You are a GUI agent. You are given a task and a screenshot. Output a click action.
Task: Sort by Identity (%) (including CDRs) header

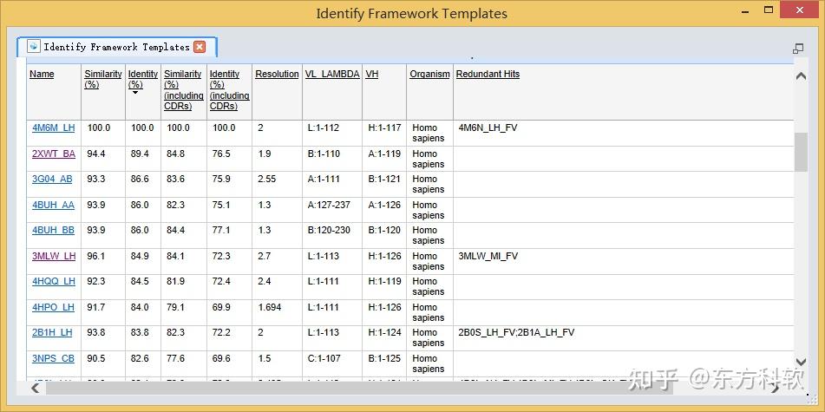tap(229, 90)
